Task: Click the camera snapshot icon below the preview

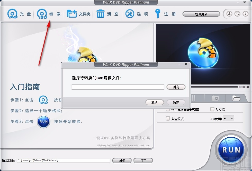Action: (215, 98)
